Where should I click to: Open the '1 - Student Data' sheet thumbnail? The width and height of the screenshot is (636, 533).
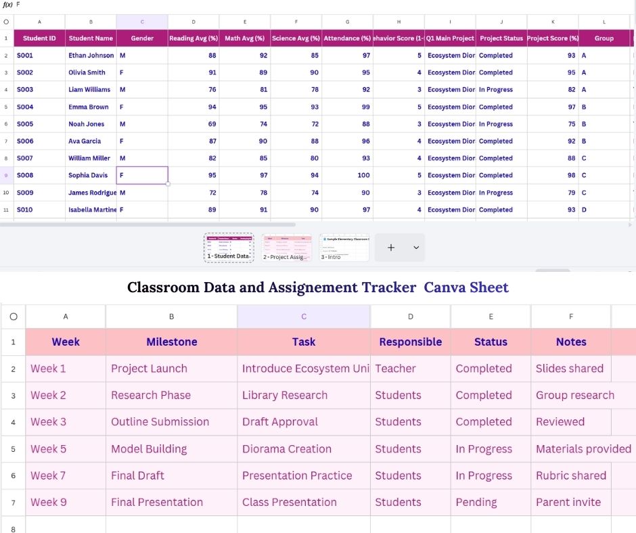(229, 248)
